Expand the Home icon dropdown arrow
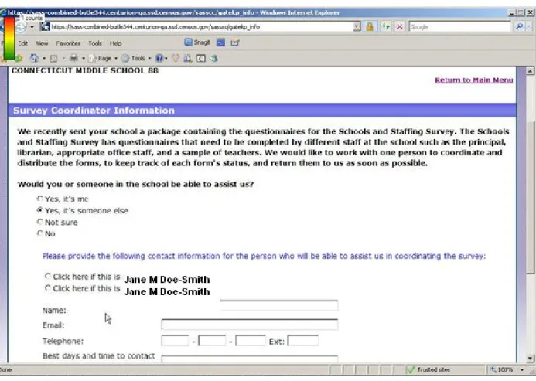The width and height of the screenshot is (536, 381). click(x=44, y=59)
